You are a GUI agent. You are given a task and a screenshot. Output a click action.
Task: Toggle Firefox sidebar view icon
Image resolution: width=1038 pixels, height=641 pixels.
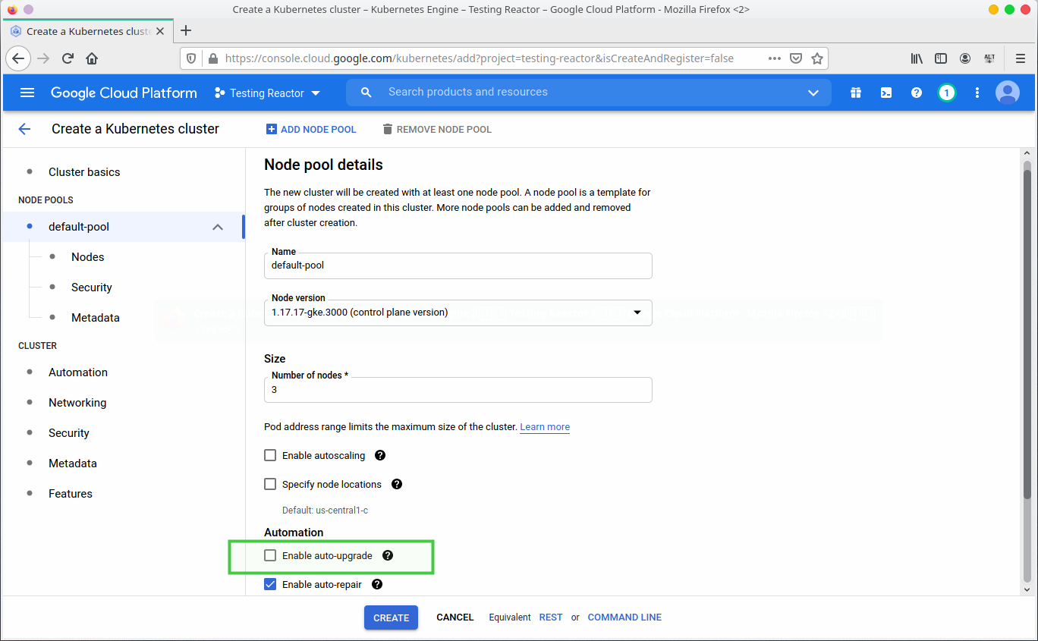coord(941,58)
